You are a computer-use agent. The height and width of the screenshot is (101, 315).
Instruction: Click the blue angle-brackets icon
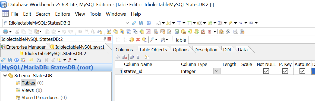(241, 23)
